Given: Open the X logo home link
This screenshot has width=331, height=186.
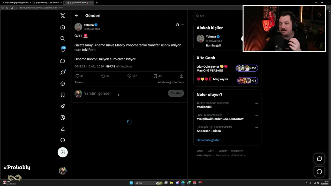Looking at the screenshot, I should tap(63, 16).
